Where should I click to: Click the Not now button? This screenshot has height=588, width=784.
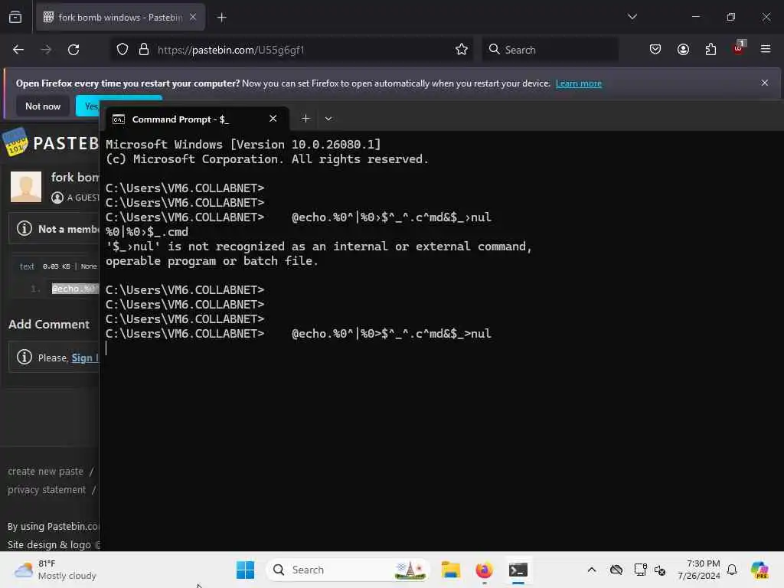click(x=43, y=106)
